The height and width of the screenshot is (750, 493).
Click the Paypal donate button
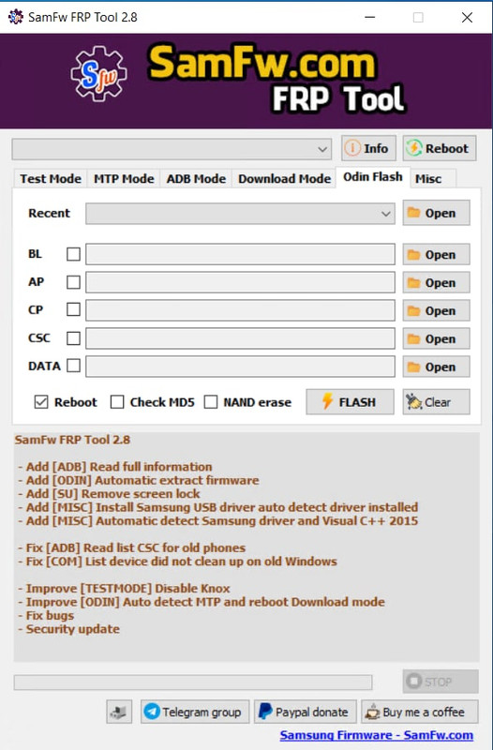(305, 712)
